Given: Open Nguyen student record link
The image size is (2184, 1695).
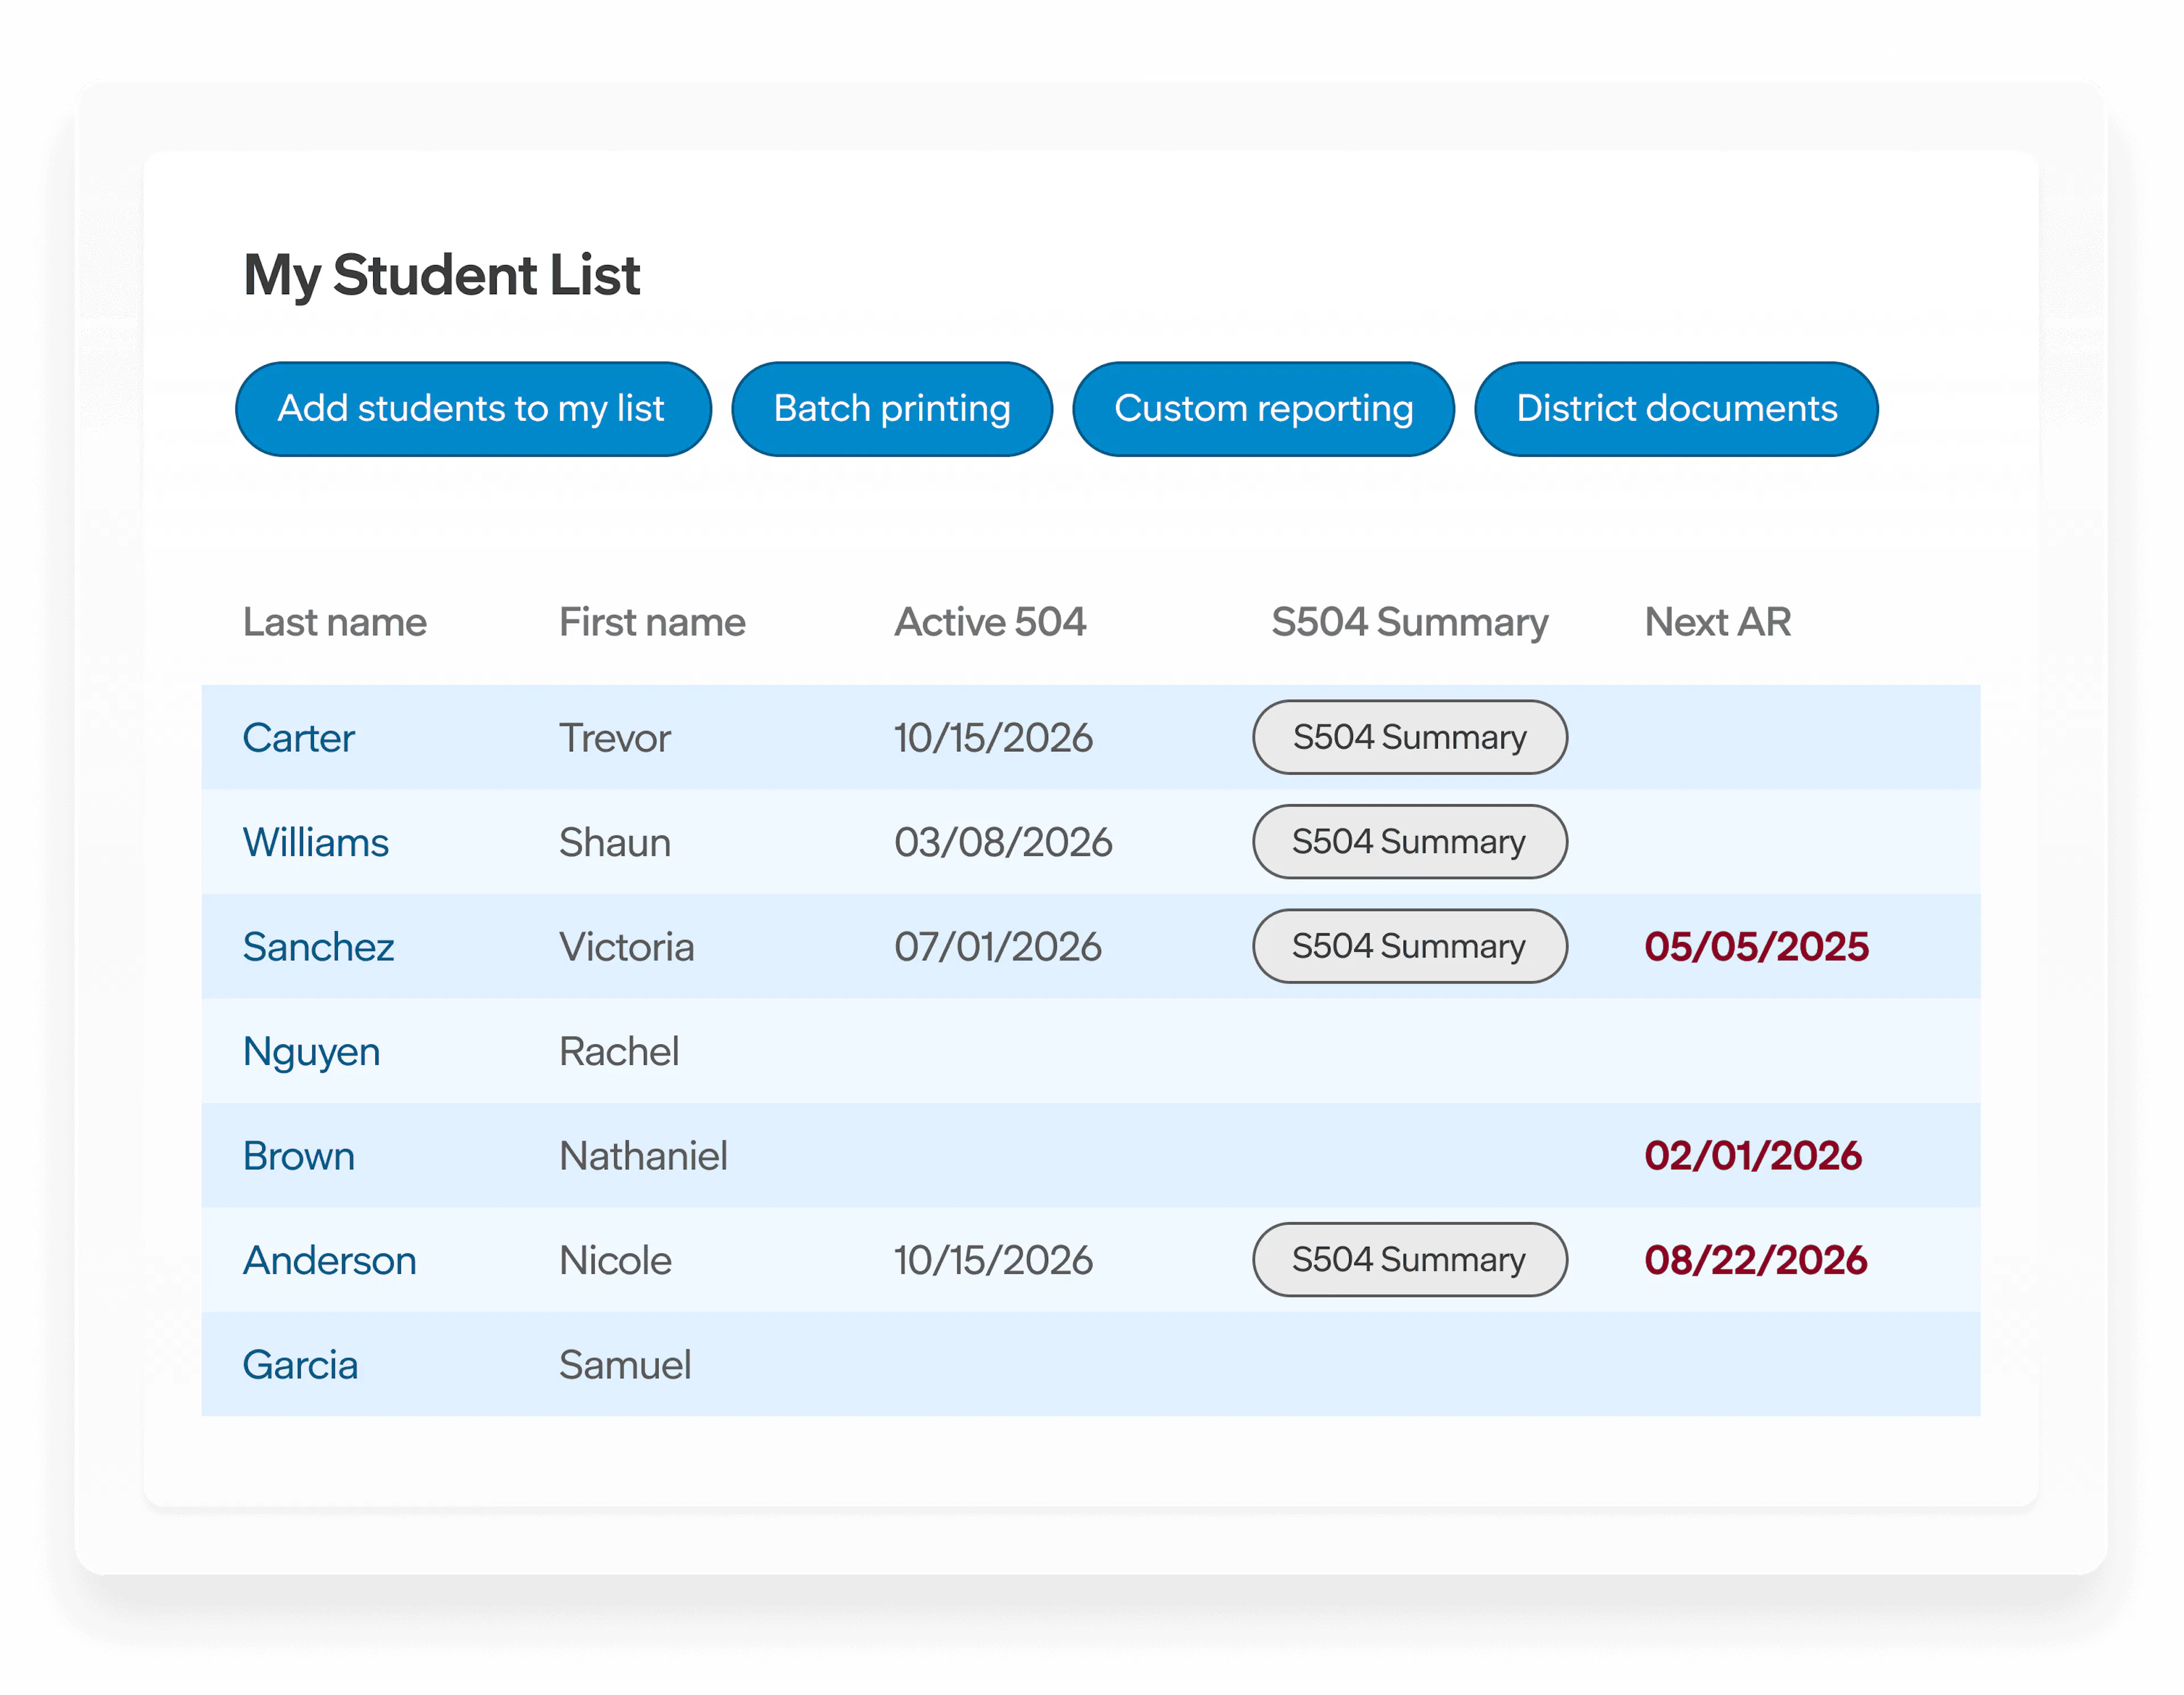Looking at the screenshot, I should [x=311, y=1053].
